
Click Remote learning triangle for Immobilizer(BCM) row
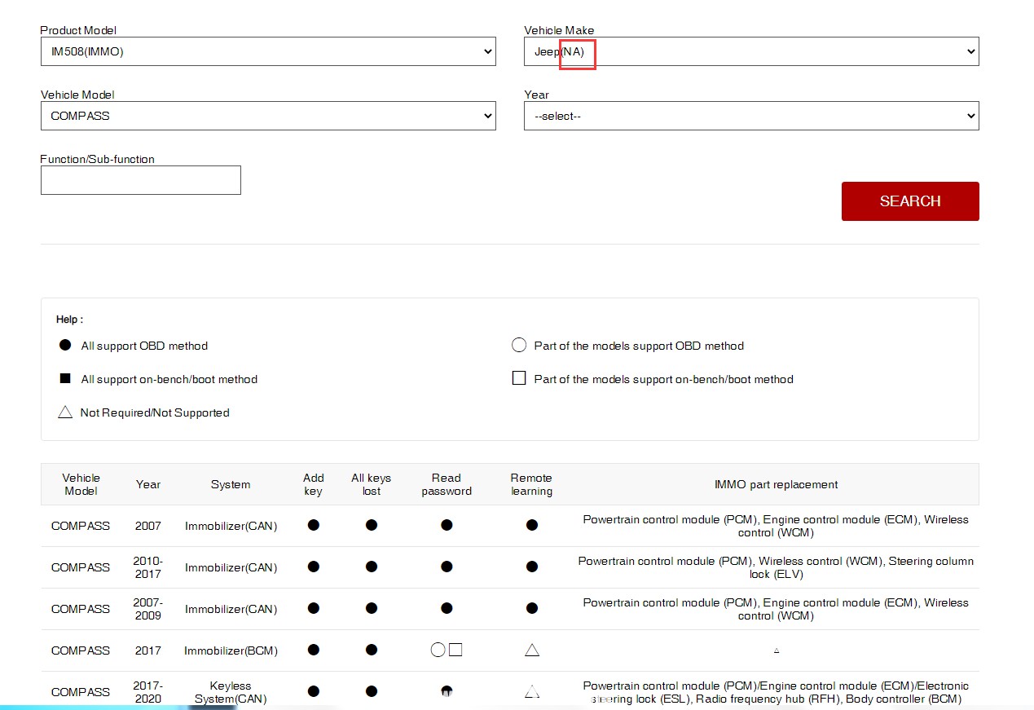(x=532, y=650)
